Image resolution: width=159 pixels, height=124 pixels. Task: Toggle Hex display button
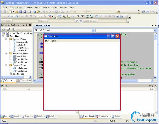coord(40,16)
